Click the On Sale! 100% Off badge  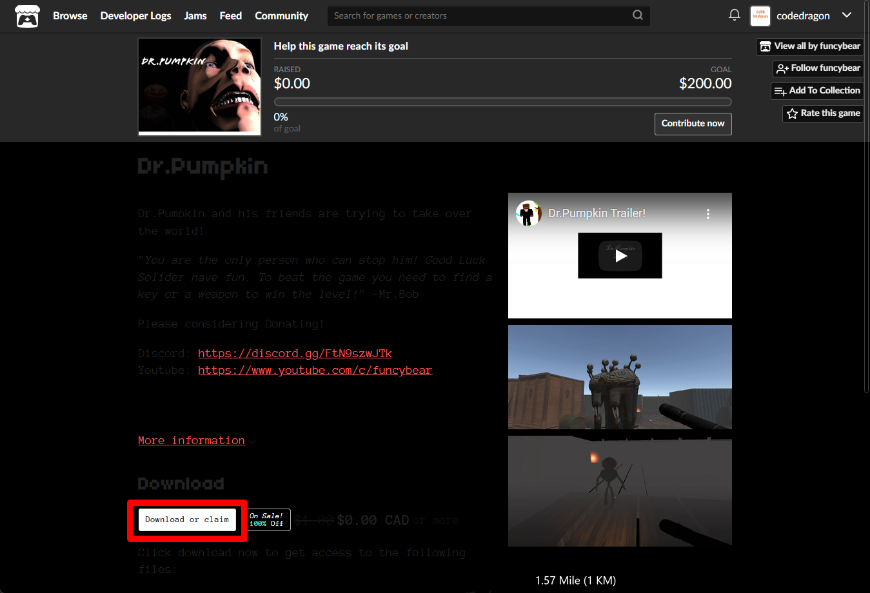[x=267, y=520]
